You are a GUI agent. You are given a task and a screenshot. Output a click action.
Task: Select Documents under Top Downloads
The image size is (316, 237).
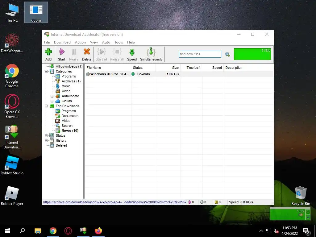pos(70,116)
